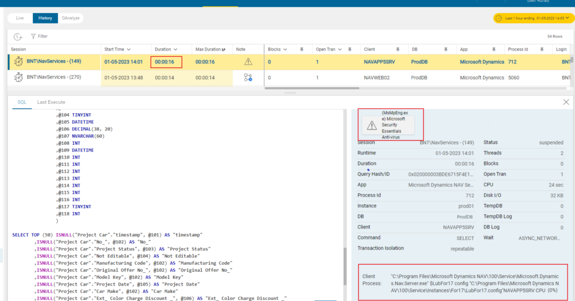Click session icon of BNT\NavServices - (149)
Image resolution: width=575 pixels, height=301 pixels.
click(18, 61)
